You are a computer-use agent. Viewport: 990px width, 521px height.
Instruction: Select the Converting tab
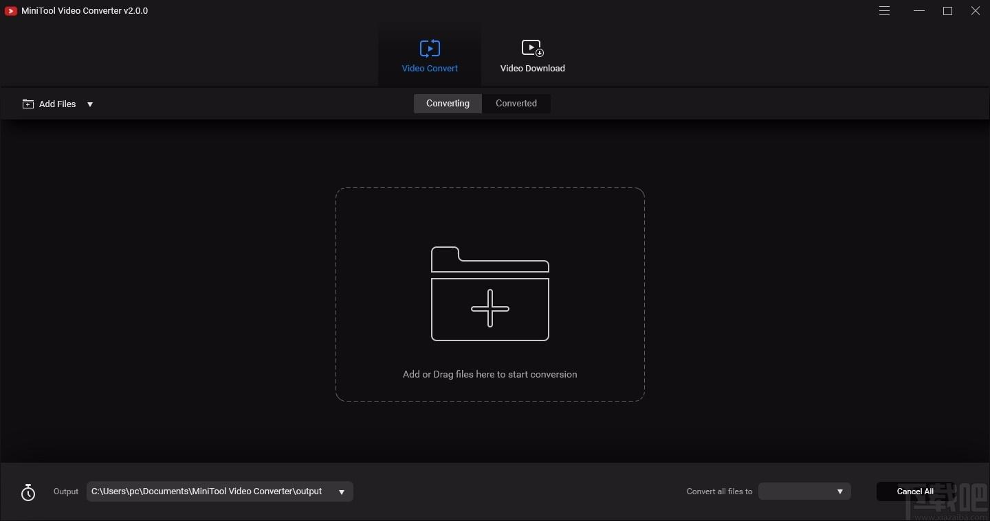pos(448,104)
